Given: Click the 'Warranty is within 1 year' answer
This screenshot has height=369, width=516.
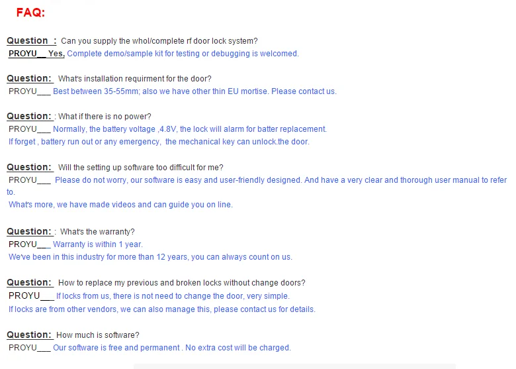Looking at the screenshot, I should click(97, 244).
